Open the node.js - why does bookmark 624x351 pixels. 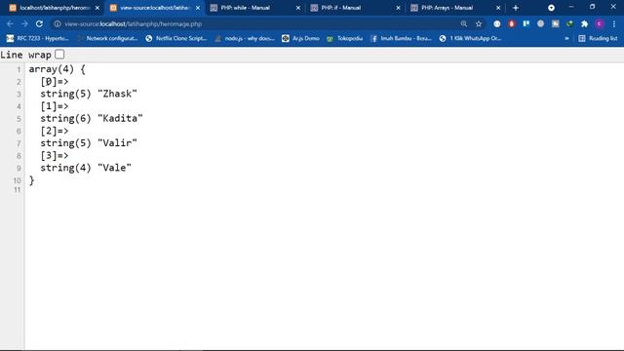pyautogui.click(x=245, y=38)
